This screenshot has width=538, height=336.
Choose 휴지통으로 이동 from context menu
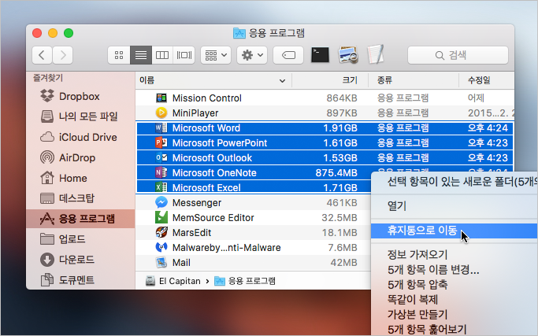tap(455, 231)
